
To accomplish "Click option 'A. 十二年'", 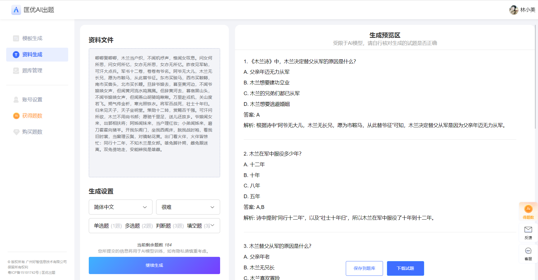I will click(254, 165).
